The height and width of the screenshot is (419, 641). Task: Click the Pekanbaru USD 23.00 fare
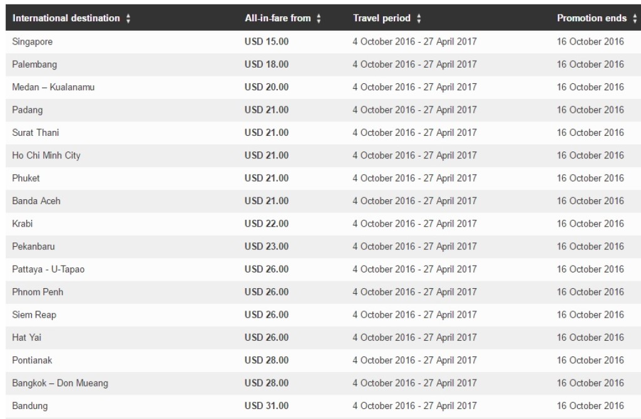(x=267, y=246)
